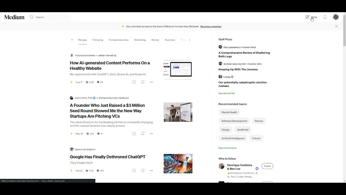Select the Mental Health topic chip
Image resolution: width=346 pixels, height=195 pixels.
pos(229,112)
